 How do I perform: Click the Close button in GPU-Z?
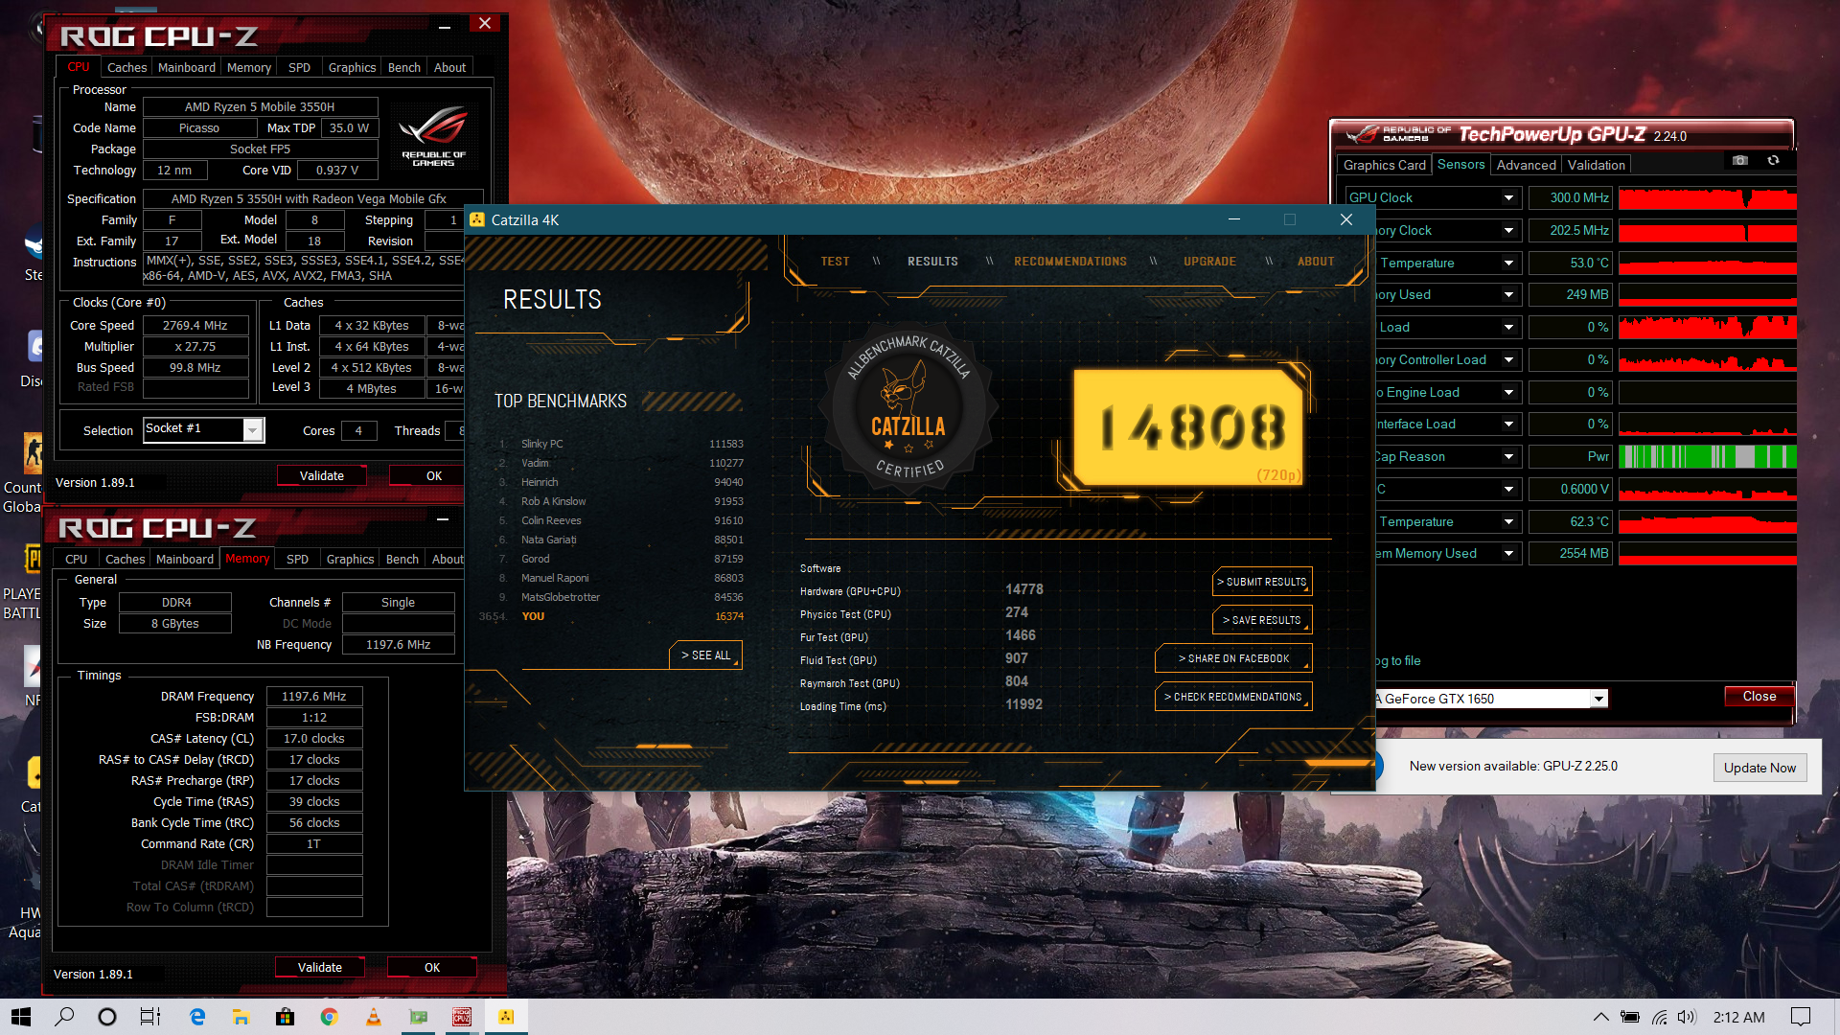(x=1759, y=697)
